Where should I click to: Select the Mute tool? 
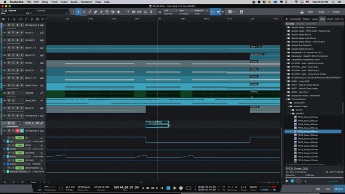click(107, 12)
